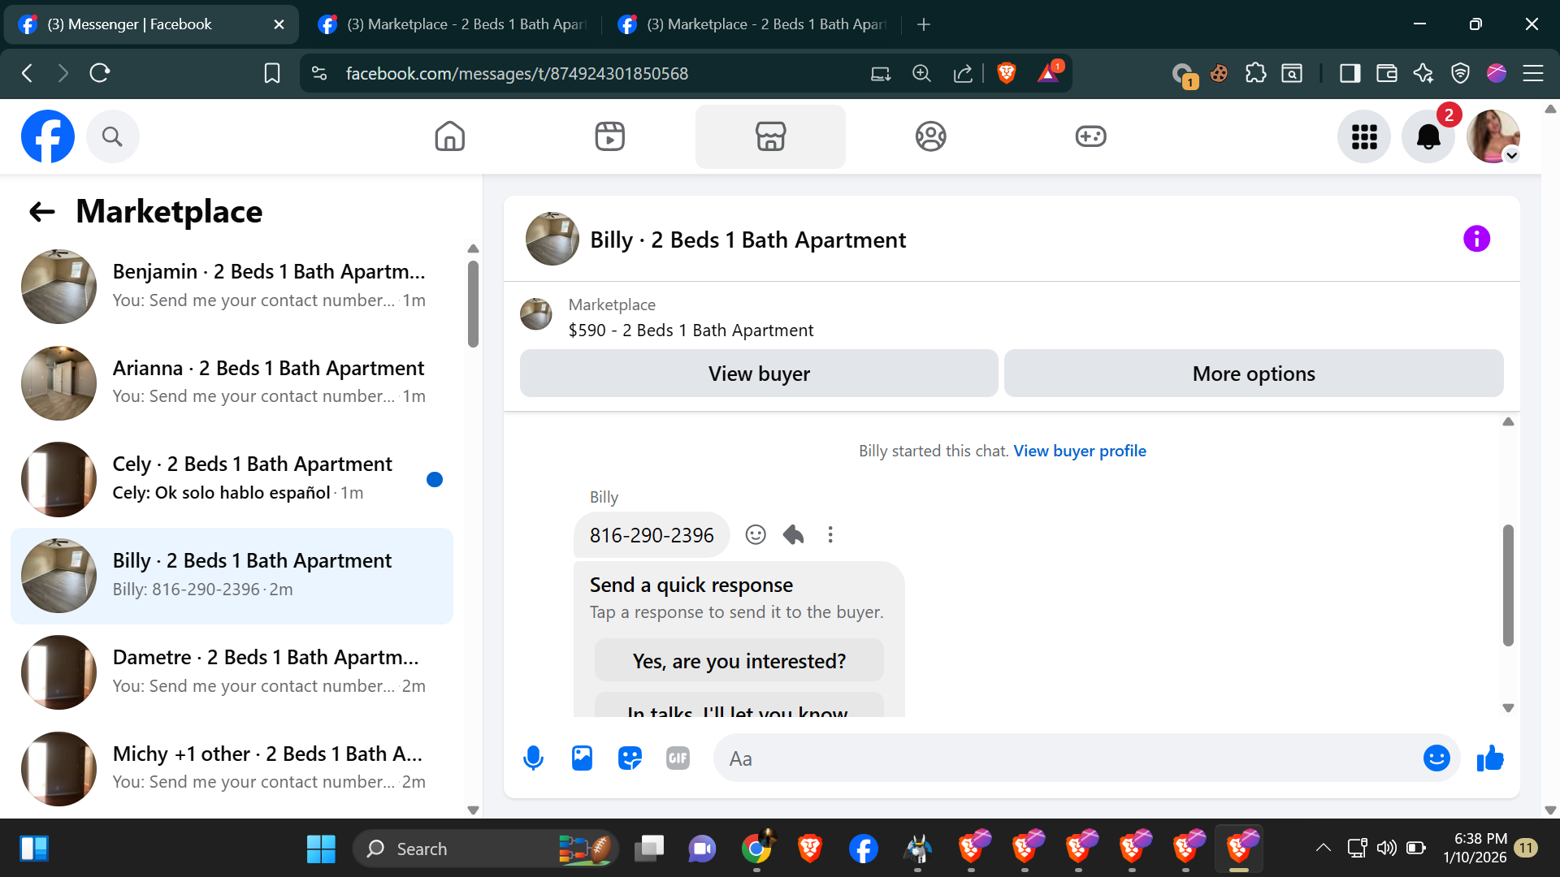The height and width of the screenshot is (877, 1560).
Task: Open the sticker picker icon
Action: pos(630,758)
